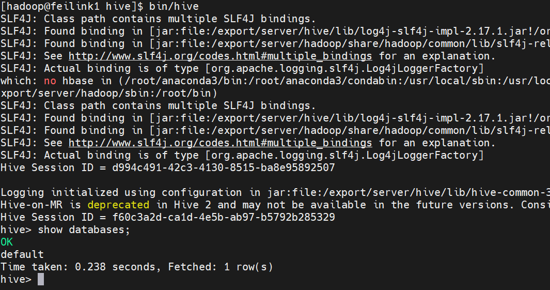Click the yellow "deprecated" word
This screenshot has height=290, width=550.
[x=118, y=205]
